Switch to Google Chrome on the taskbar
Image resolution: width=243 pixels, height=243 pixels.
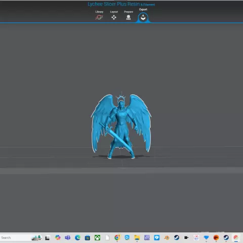pos(117,237)
